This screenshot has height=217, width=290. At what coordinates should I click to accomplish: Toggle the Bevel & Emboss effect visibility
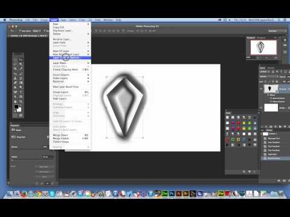tap(271, 98)
